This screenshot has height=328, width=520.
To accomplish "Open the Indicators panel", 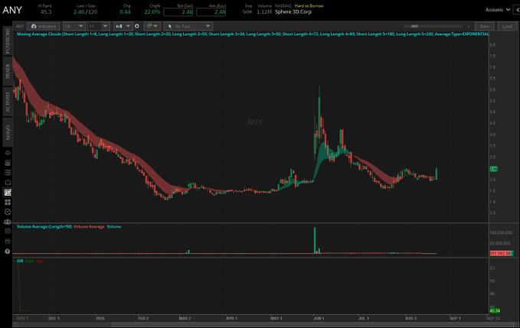I will [x=44, y=26].
